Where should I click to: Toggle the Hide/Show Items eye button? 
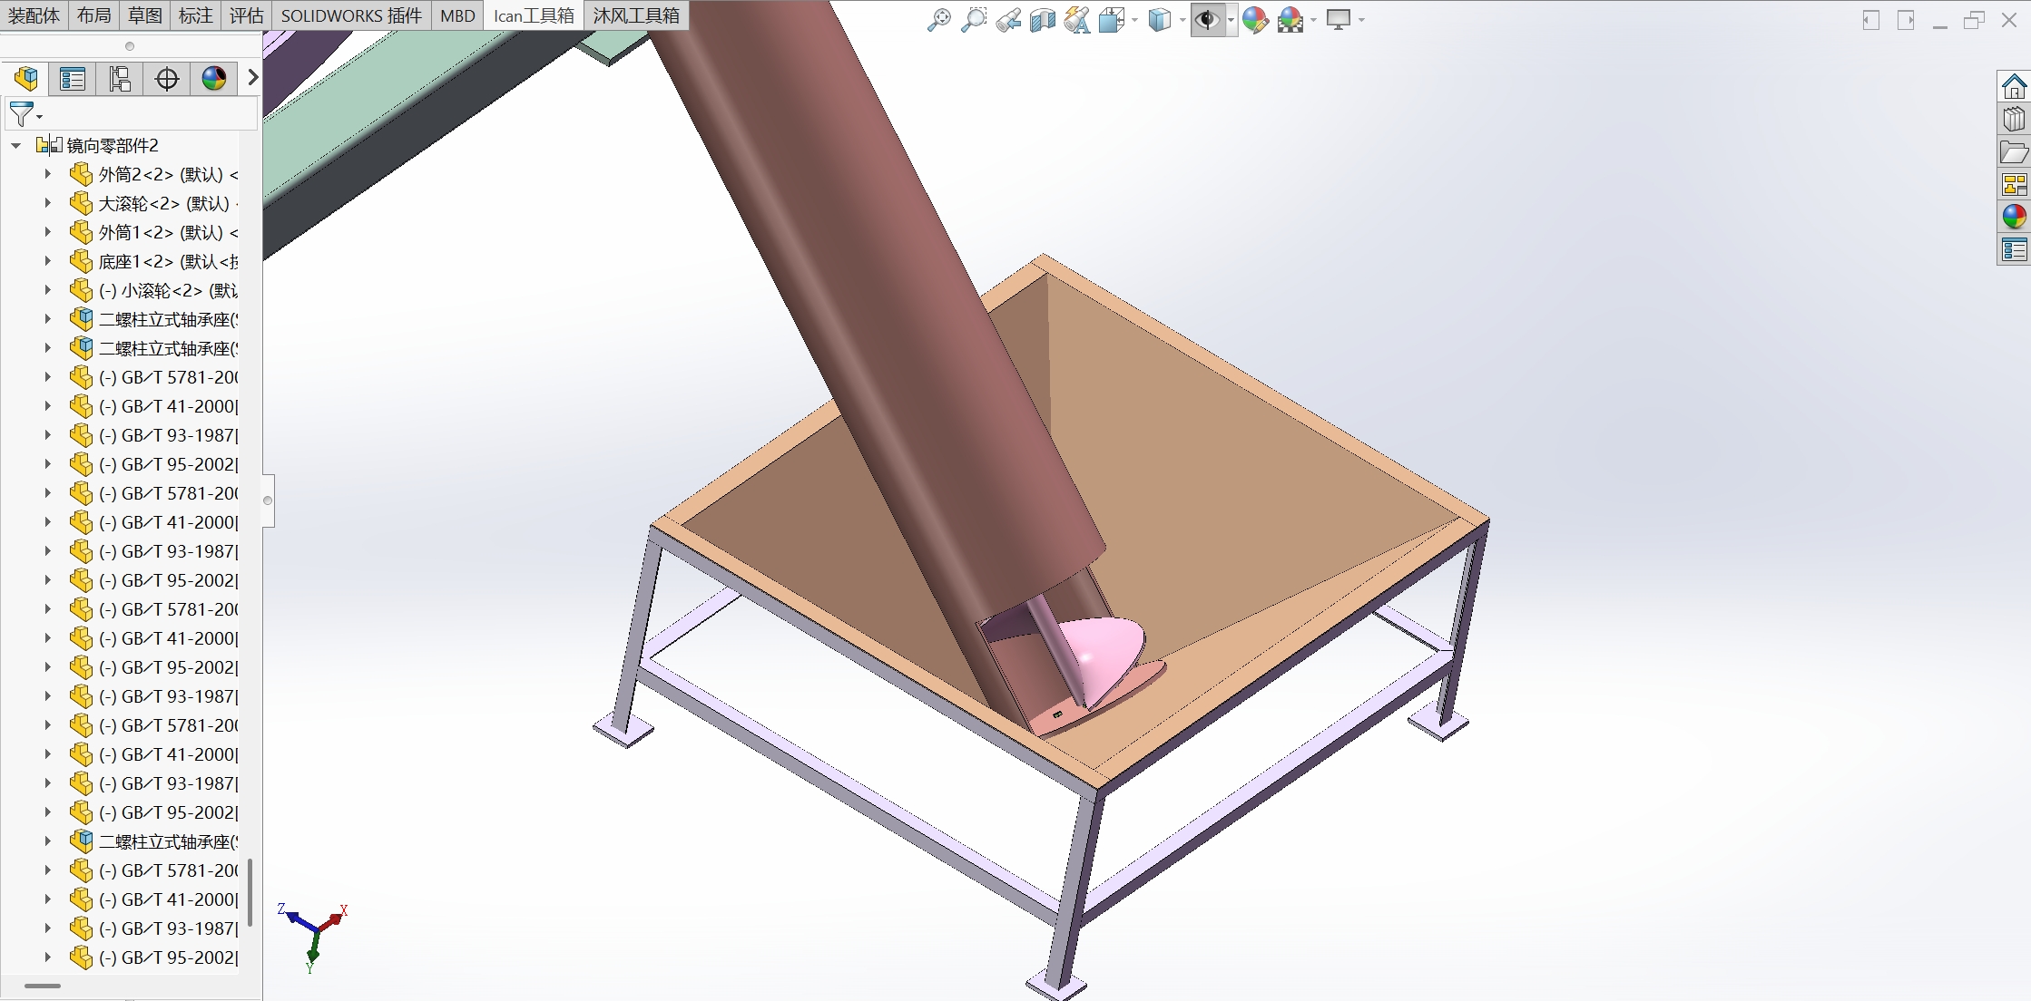(1206, 20)
